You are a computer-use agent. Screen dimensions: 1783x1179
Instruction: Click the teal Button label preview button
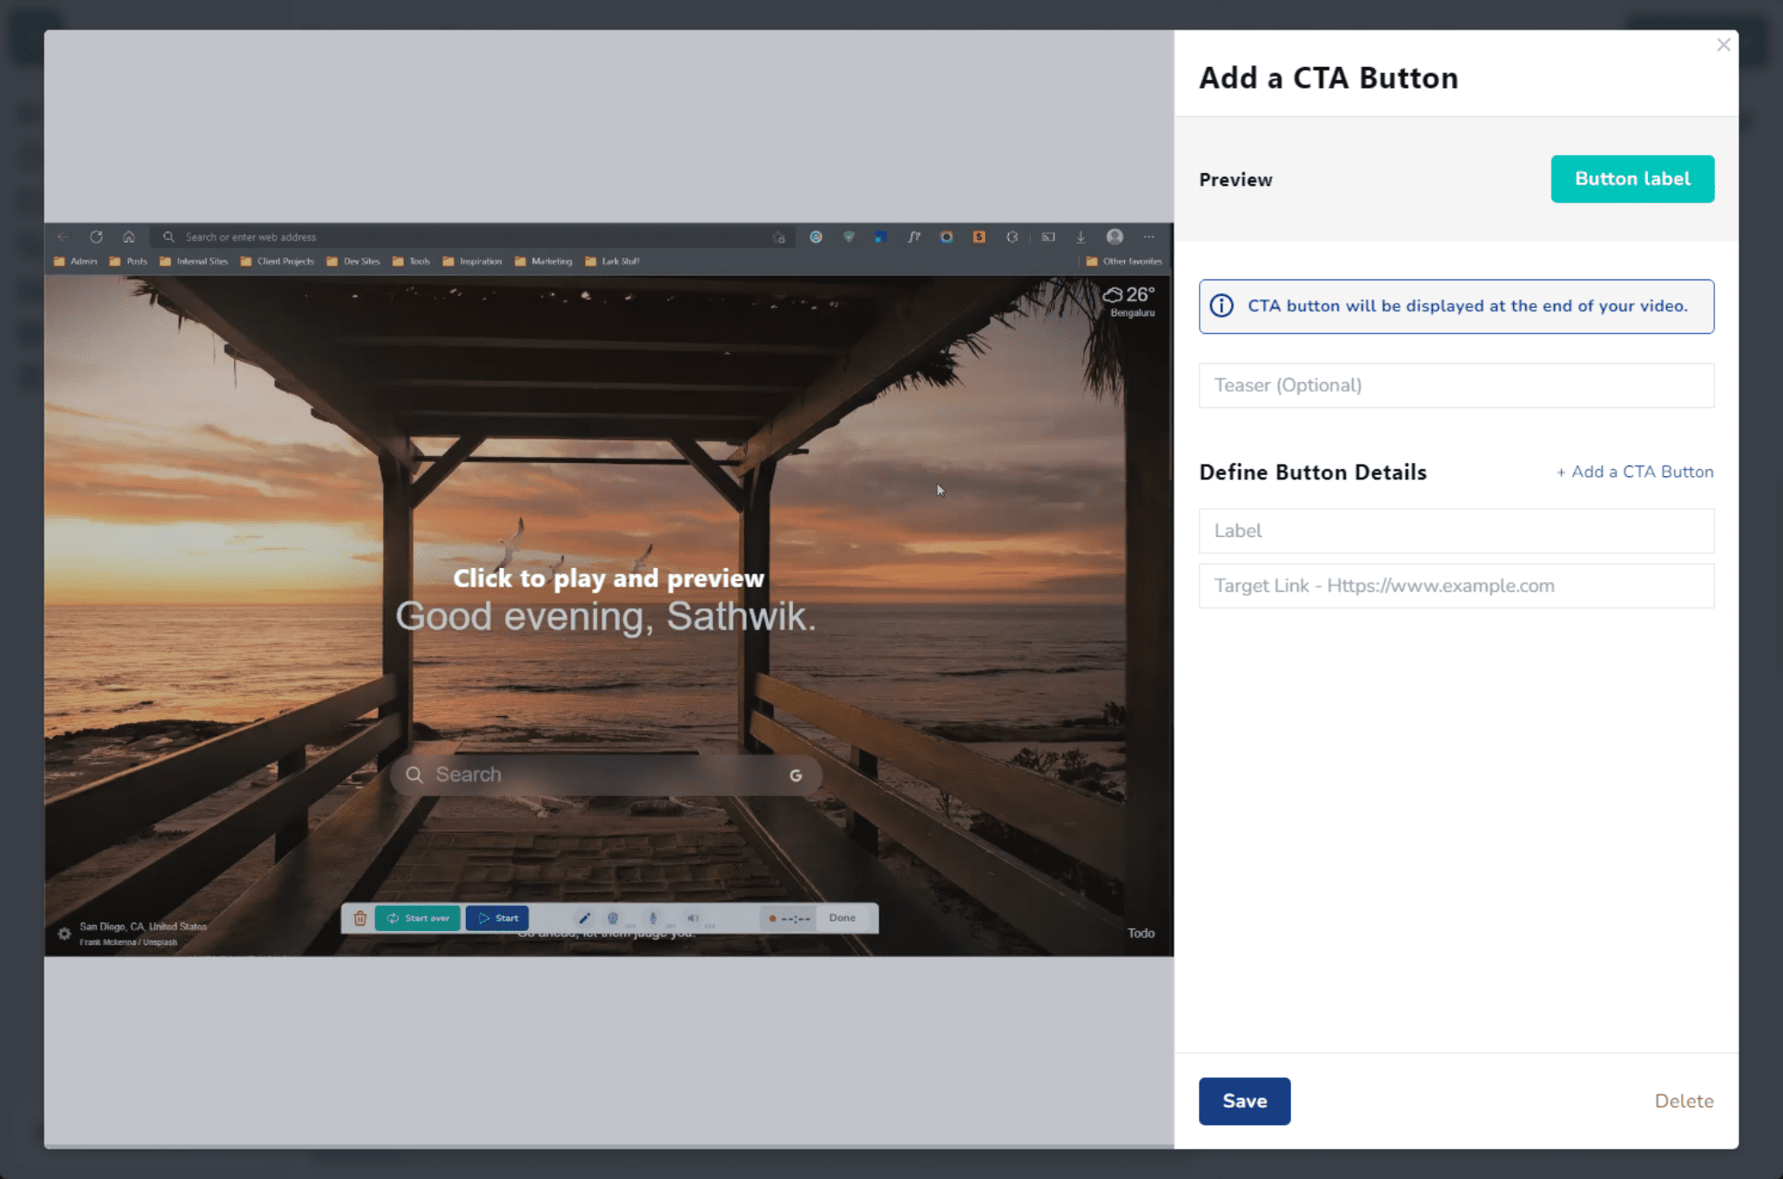(1632, 178)
